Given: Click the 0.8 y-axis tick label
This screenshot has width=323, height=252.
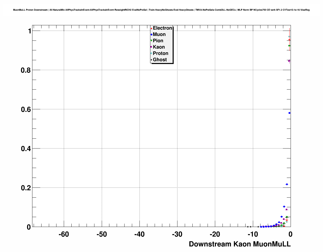Looking at the screenshot, I should tap(26, 70).
